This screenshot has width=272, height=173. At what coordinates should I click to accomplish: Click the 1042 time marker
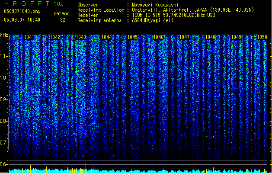55,37
